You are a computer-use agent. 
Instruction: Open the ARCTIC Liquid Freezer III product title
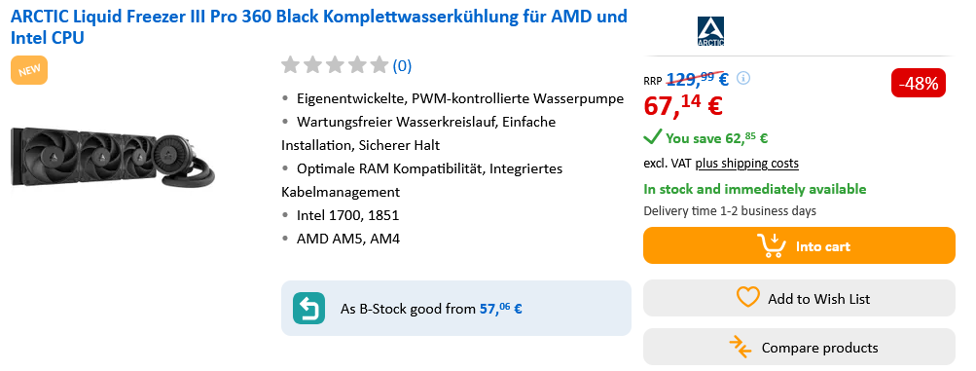[319, 26]
